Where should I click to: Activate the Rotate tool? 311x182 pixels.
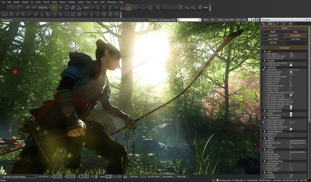[67, 7]
